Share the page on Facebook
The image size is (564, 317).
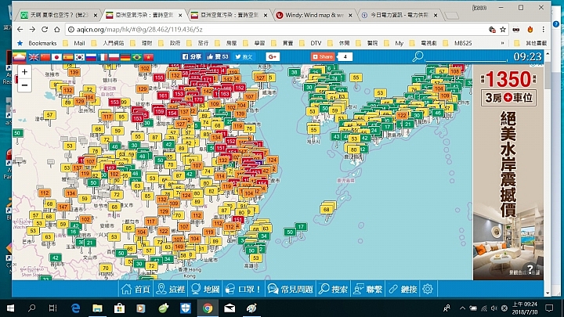[x=191, y=57]
